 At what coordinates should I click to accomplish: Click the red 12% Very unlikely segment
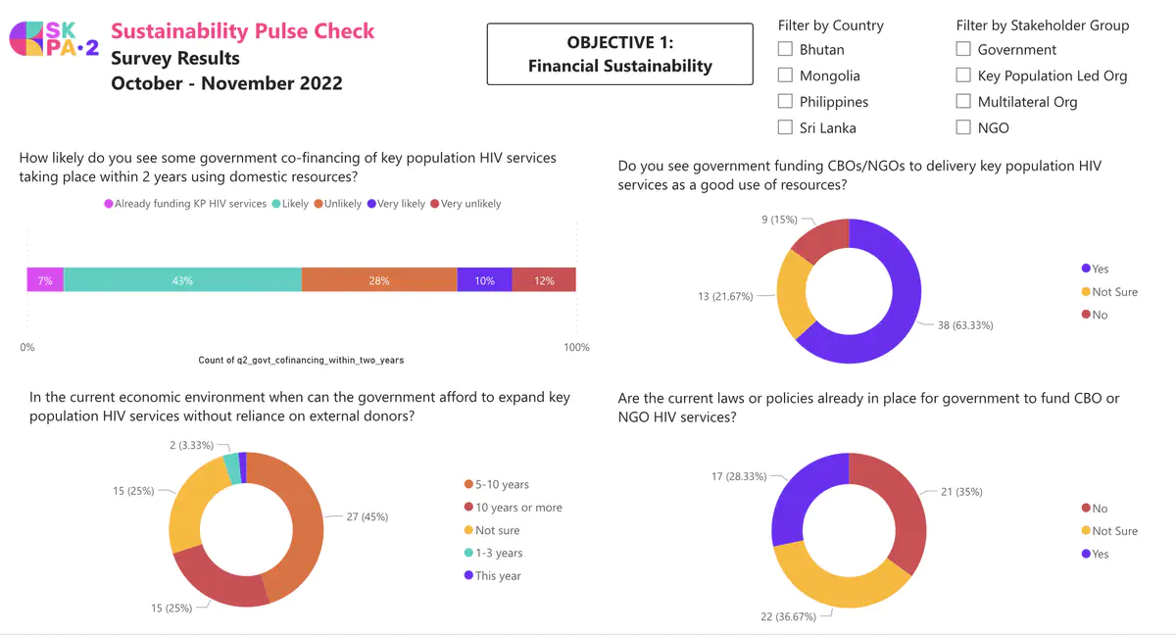pyautogui.click(x=544, y=280)
